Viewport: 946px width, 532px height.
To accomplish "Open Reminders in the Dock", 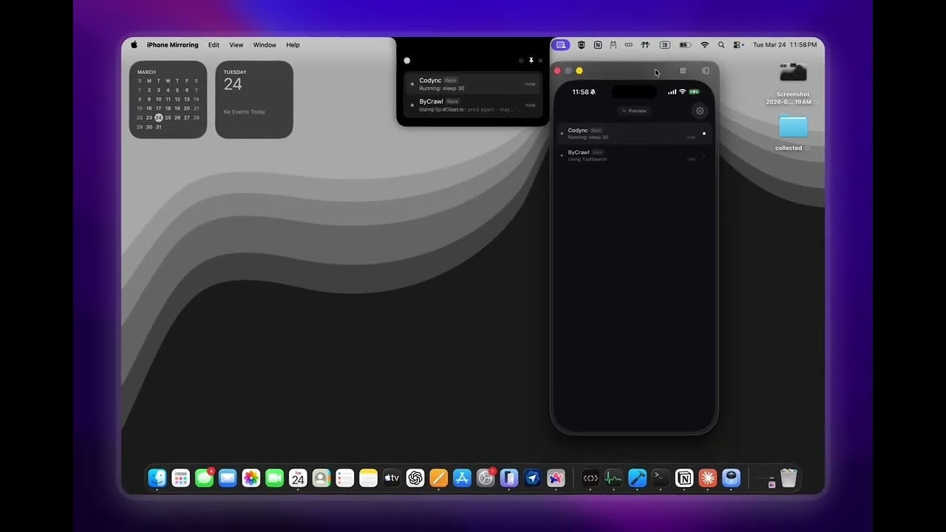I will (x=345, y=478).
